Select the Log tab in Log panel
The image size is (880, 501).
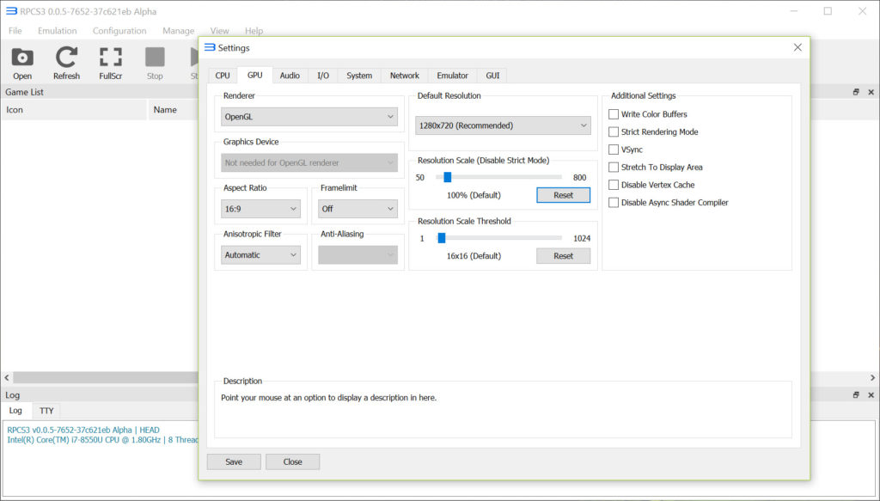[15, 410]
